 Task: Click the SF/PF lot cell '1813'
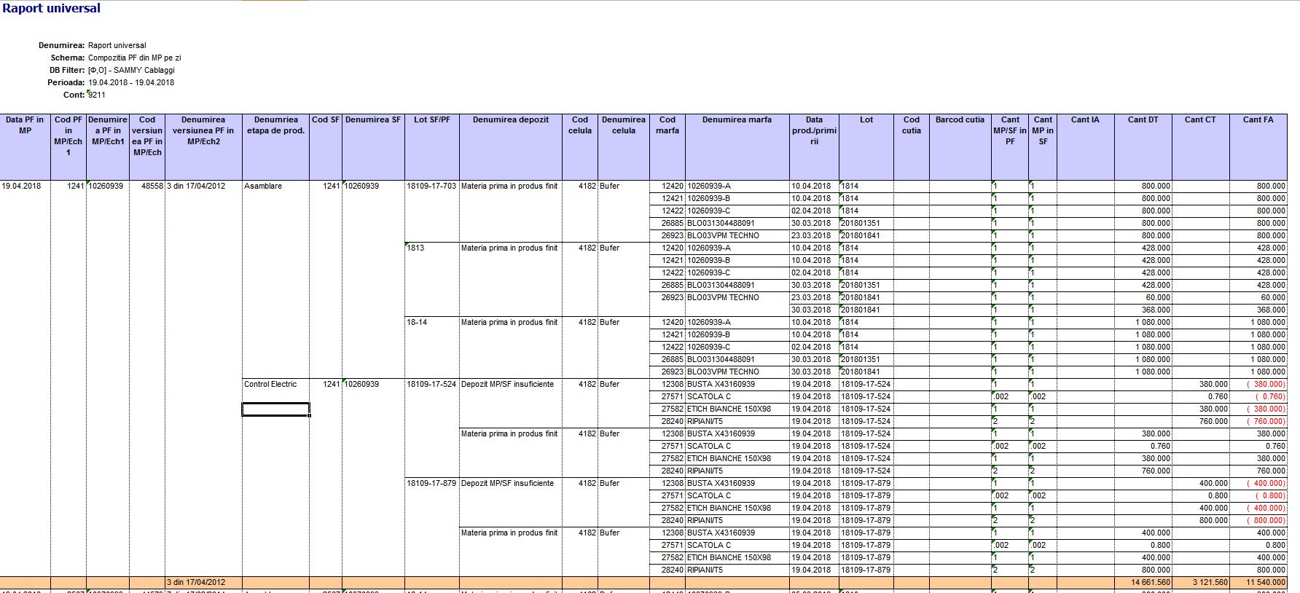pyautogui.click(x=431, y=248)
